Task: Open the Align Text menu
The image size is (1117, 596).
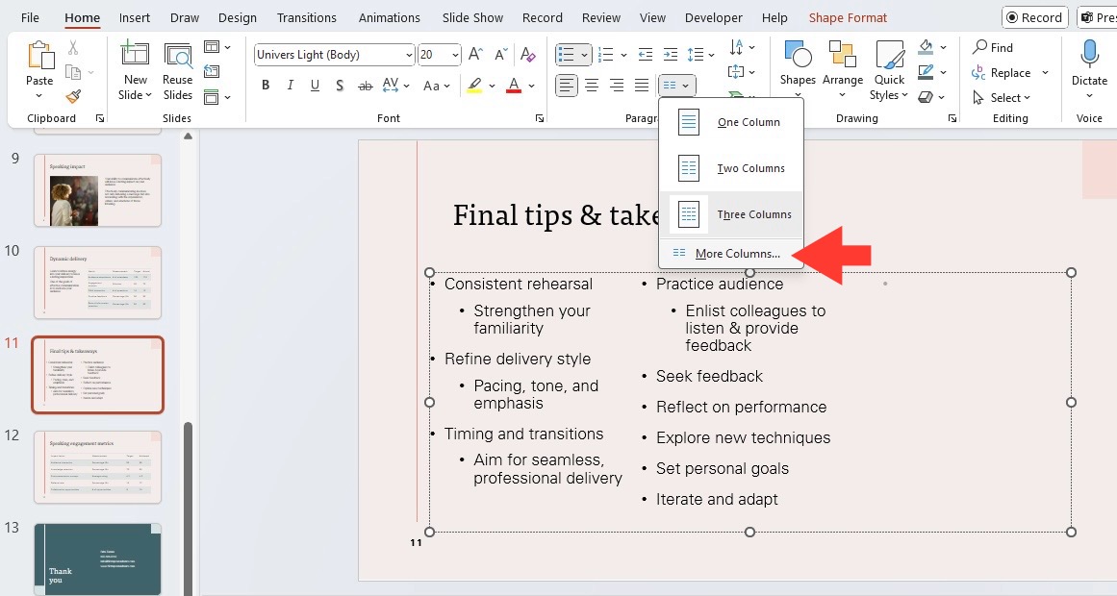Action: [x=742, y=72]
